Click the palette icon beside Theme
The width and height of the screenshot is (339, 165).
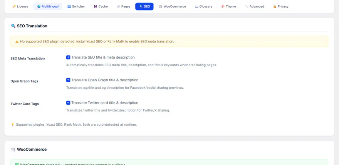[x=223, y=7]
